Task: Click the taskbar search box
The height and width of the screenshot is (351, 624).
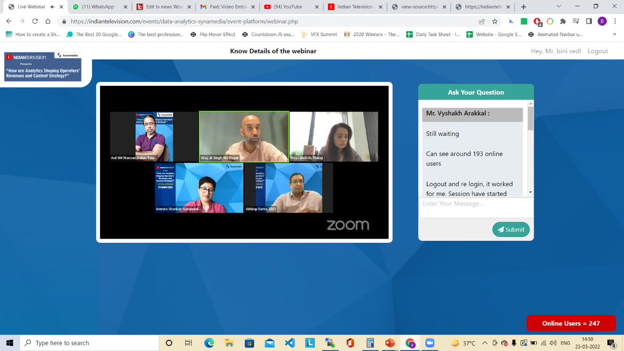Action: pos(89,343)
